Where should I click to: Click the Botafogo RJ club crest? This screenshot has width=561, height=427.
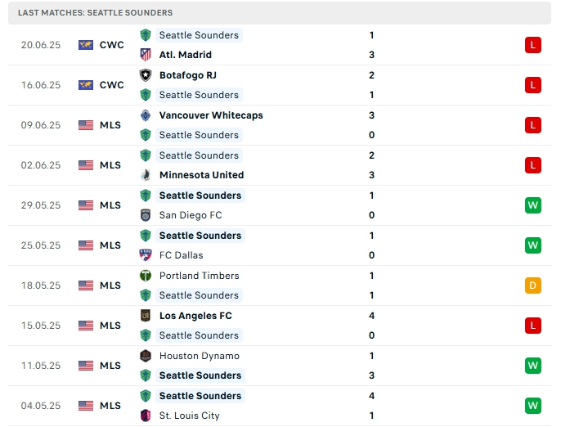[x=146, y=75]
